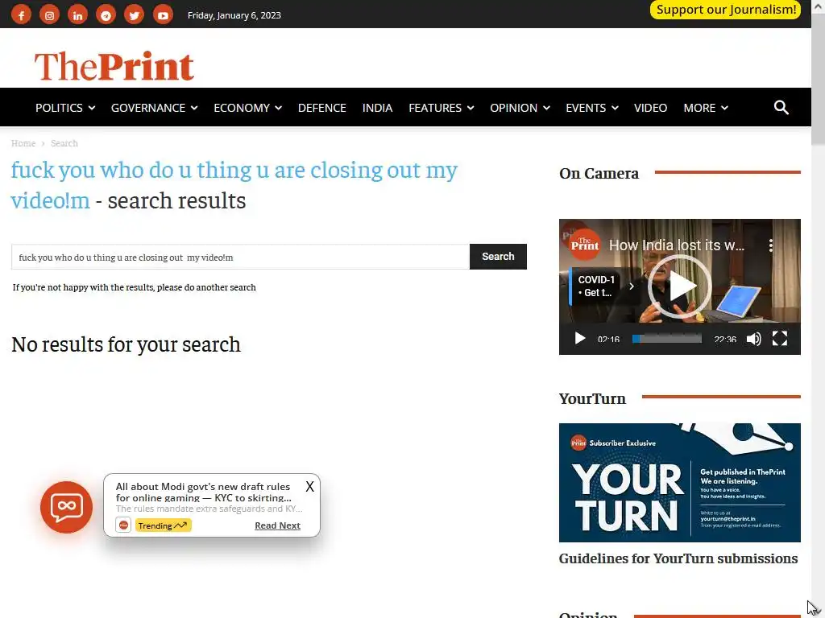Open ThePrint LinkedIn icon
Screen dimensions: 825x618
[78, 15]
